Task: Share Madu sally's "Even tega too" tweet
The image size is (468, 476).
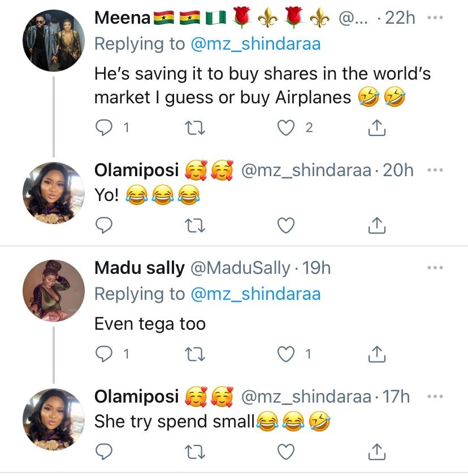Action: 376,355
